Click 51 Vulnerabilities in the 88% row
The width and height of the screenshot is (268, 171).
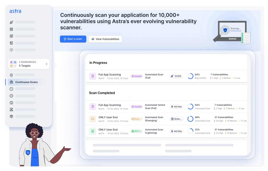coord(224,117)
